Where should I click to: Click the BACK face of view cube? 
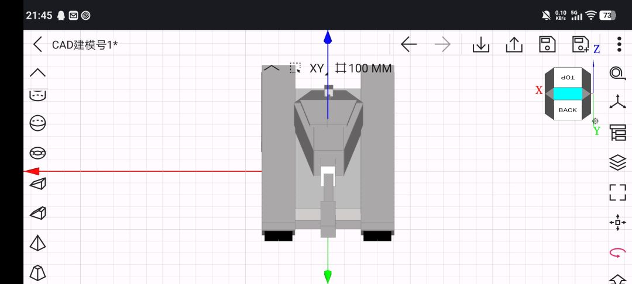click(x=568, y=110)
